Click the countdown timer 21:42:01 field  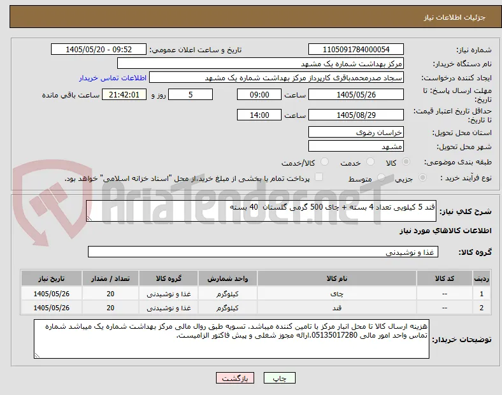point(124,95)
